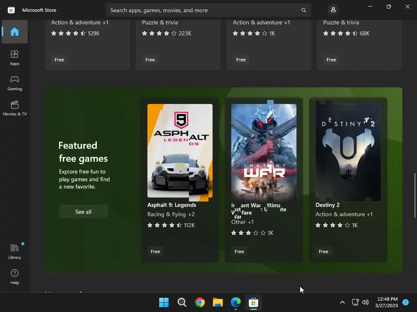Click See all for featured free games
This screenshot has width=417, height=312.
coord(83,212)
